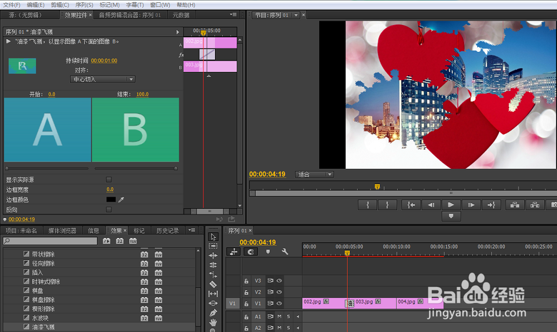This screenshot has width=557, height=332.
Task: Play the sequence in program monitor
Action: (451, 205)
